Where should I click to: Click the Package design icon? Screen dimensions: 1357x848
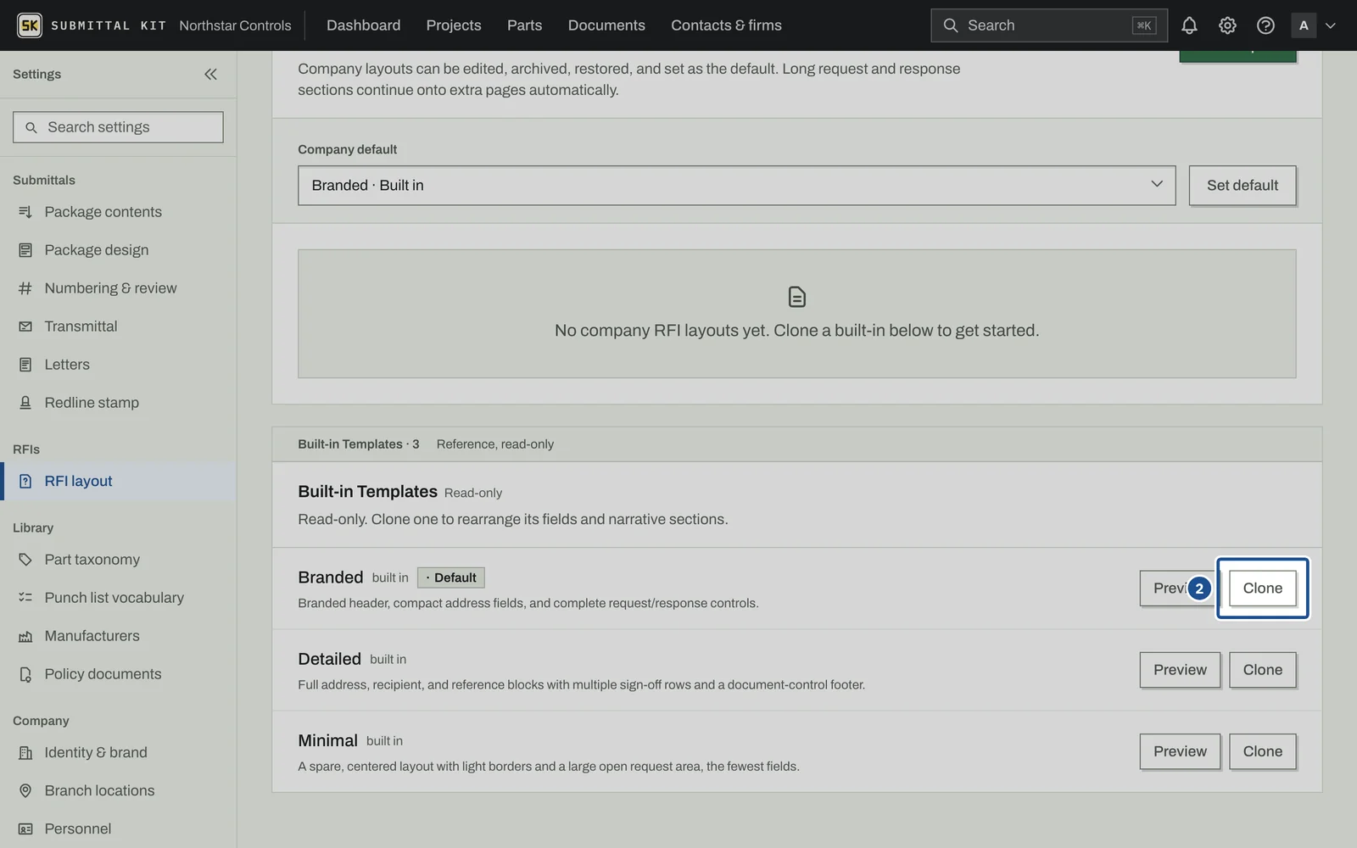point(25,250)
